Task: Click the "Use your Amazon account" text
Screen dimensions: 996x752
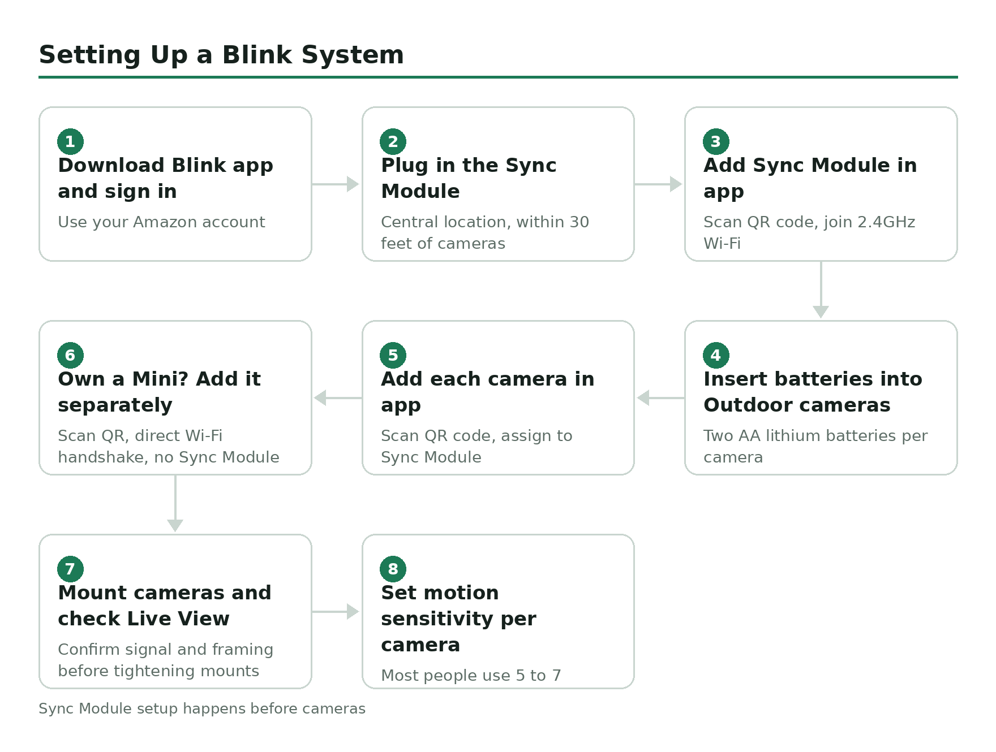Action: click(x=161, y=222)
